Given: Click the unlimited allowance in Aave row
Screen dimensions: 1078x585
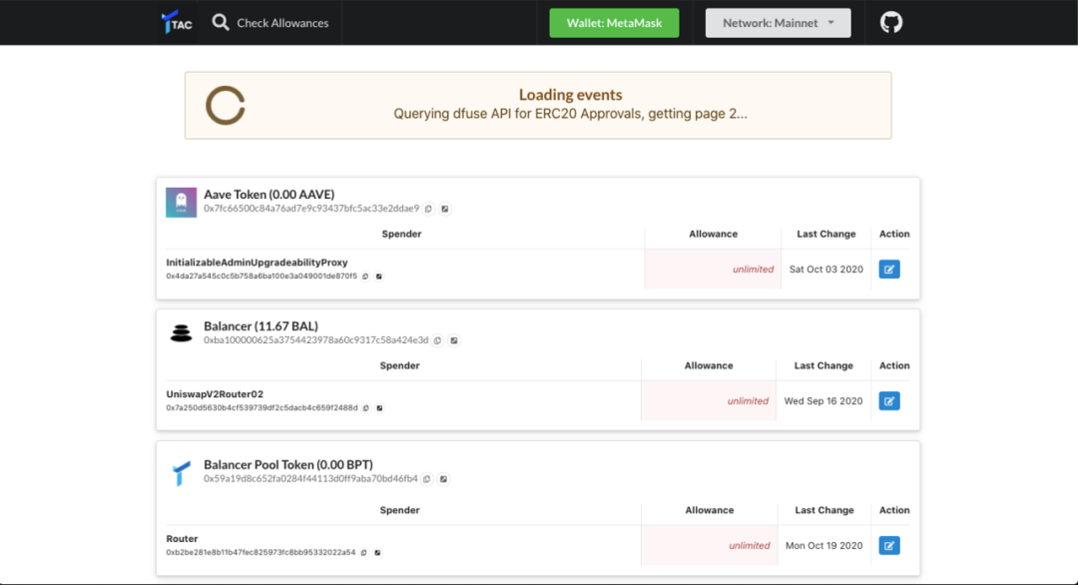Looking at the screenshot, I should 753,270.
